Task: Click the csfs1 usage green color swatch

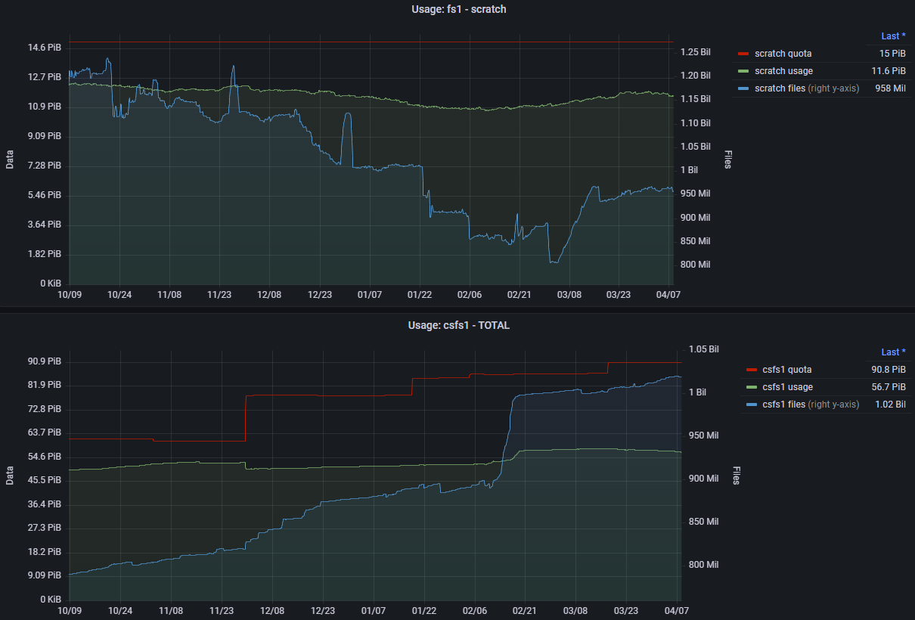Action: click(x=751, y=387)
